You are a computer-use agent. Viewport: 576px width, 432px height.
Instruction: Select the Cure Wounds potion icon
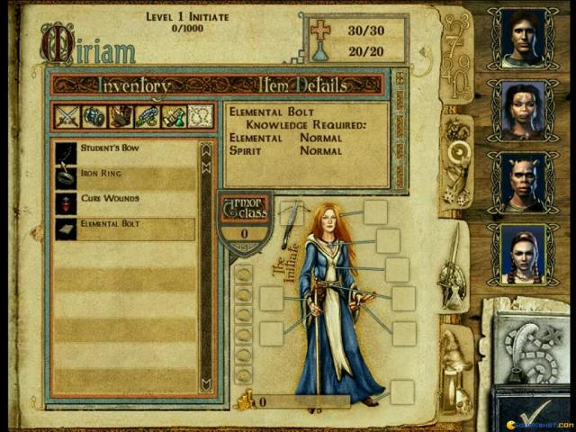pos(66,204)
